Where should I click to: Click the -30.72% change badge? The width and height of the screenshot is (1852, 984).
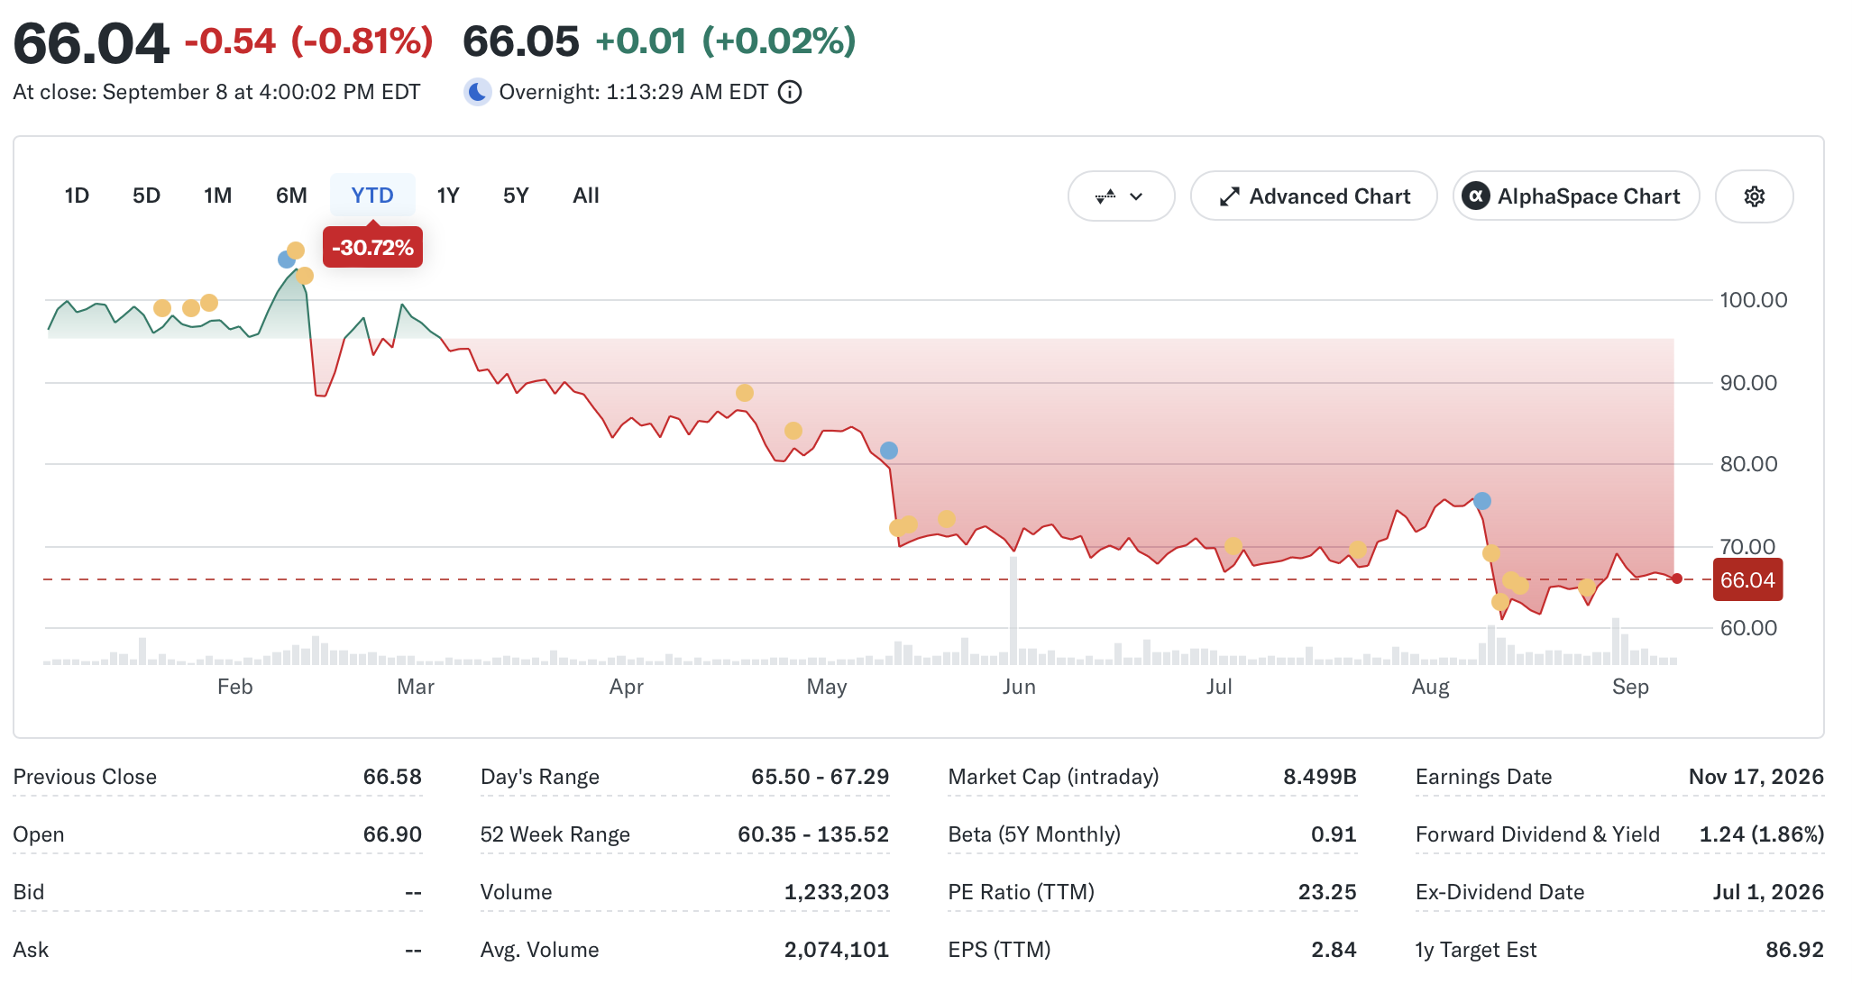[x=372, y=248]
